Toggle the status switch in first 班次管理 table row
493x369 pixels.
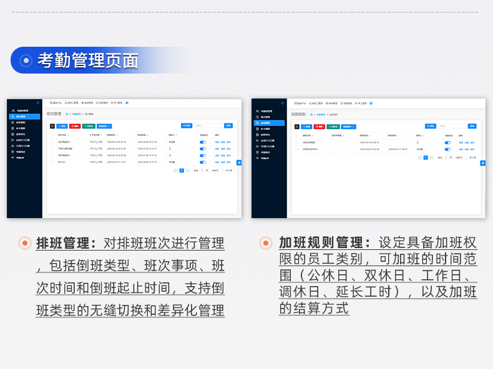[x=202, y=142]
